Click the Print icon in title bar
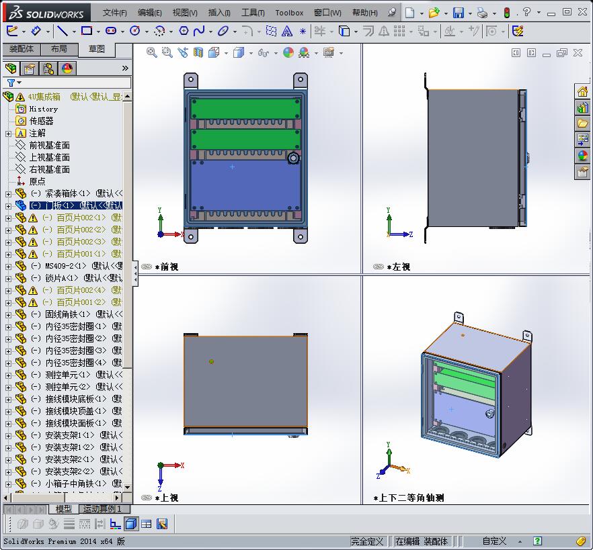Image resolution: width=593 pixels, height=550 pixels. coord(482,13)
